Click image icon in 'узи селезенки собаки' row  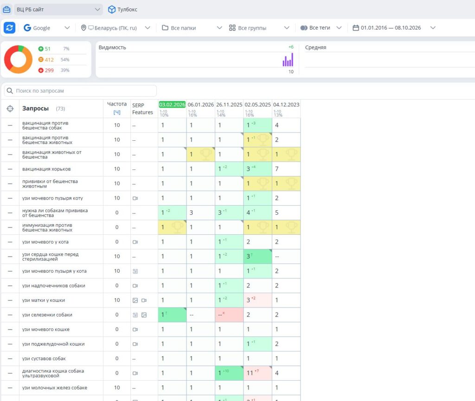point(144,315)
